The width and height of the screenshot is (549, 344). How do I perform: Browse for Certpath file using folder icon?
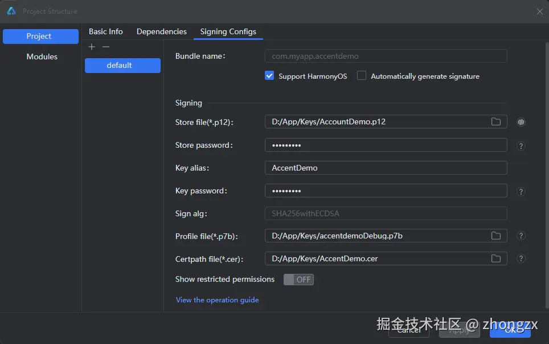pyautogui.click(x=496, y=258)
